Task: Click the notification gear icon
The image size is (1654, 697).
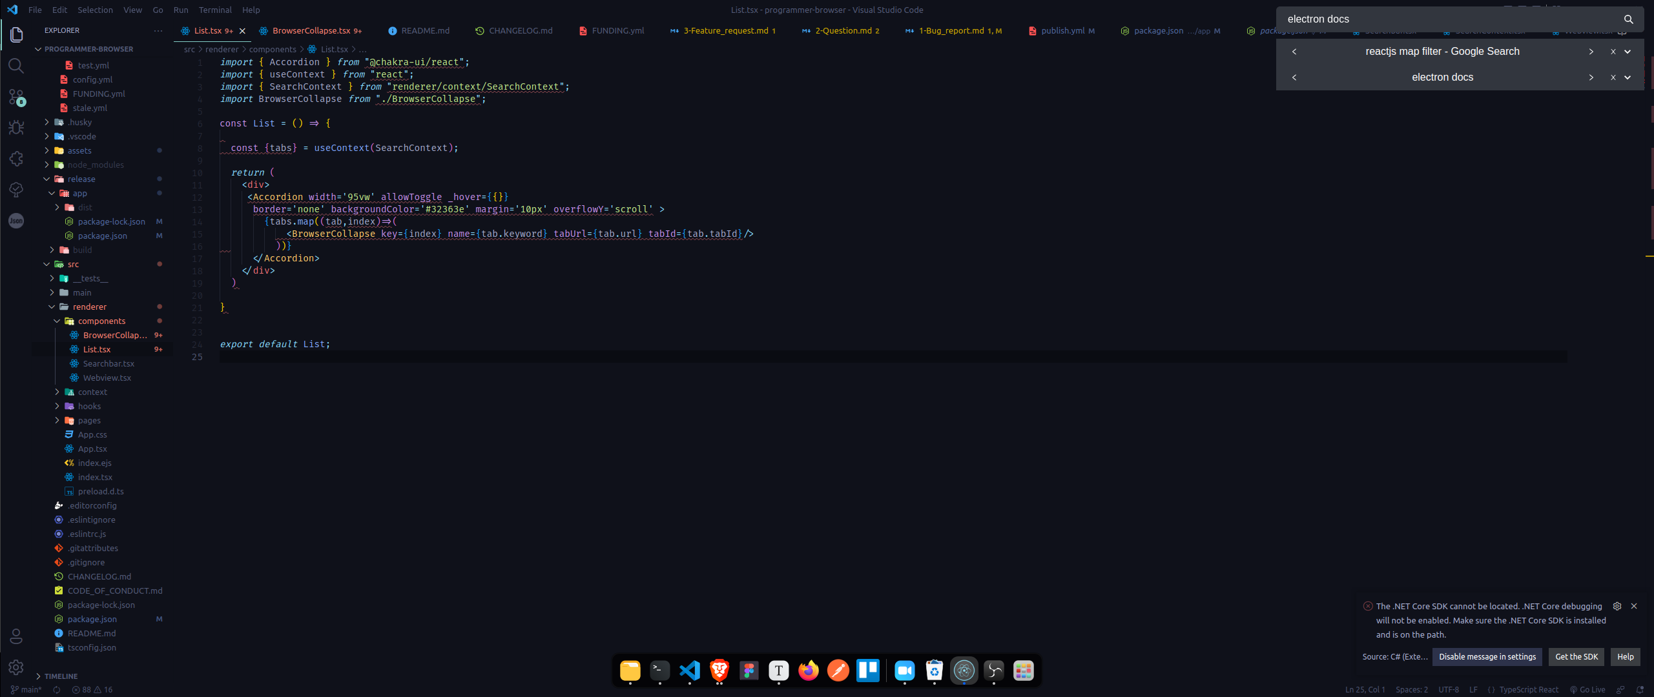Action: 1617,606
